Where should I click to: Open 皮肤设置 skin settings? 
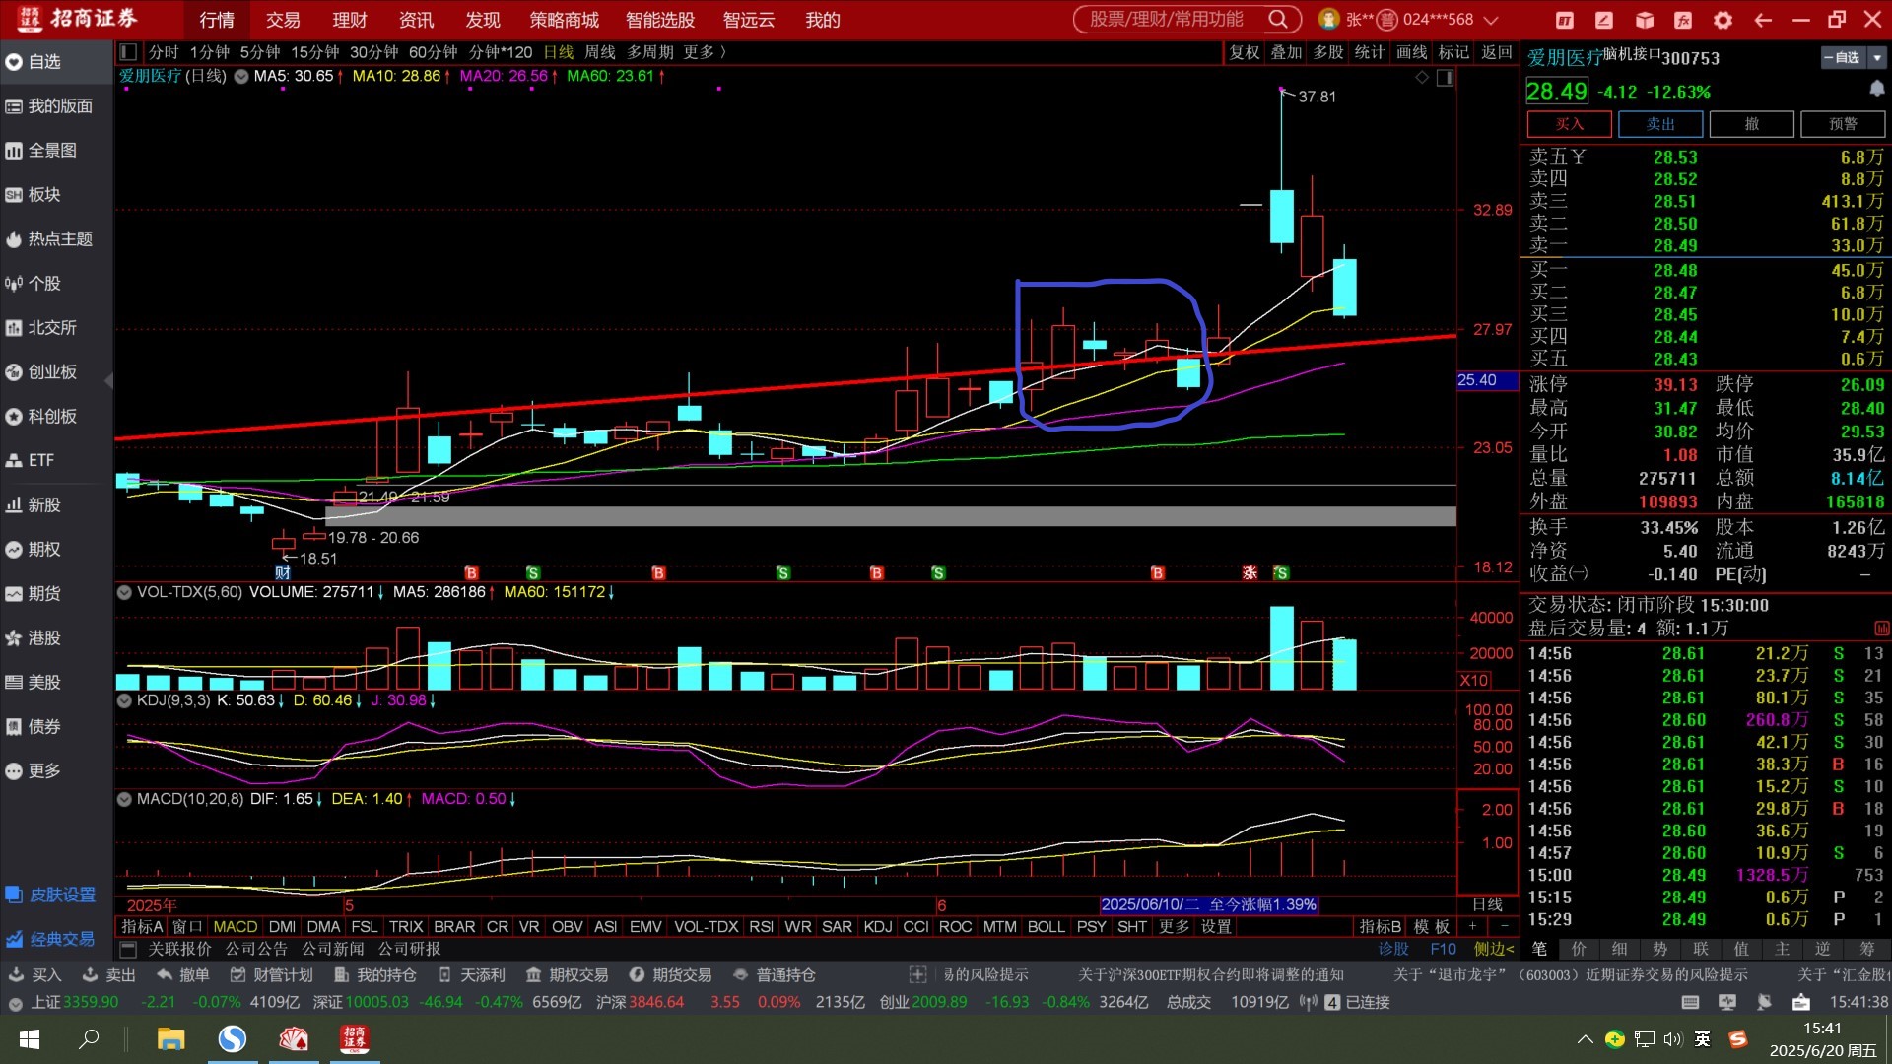51,895
